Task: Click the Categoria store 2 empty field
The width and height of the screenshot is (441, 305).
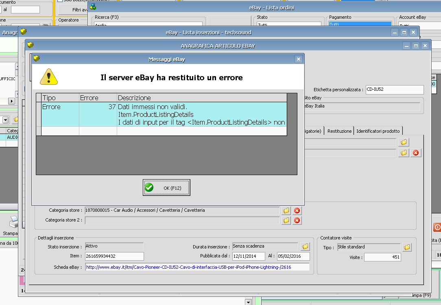Action: [x=182, y=220]
